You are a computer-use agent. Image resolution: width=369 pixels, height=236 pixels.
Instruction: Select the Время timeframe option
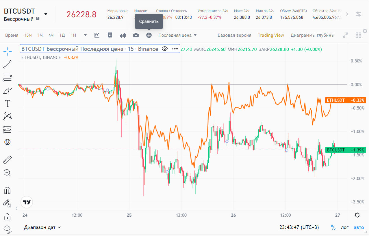coord(12,35)
